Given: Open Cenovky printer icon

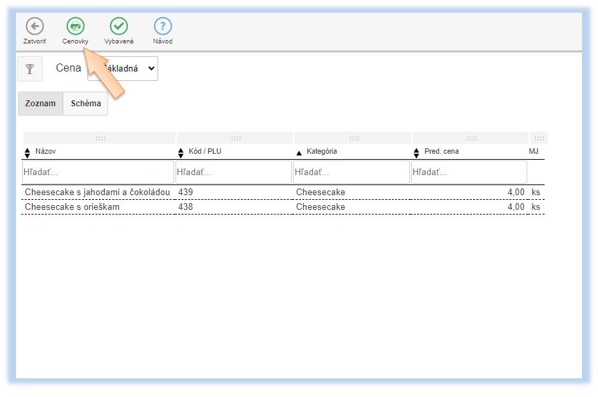Looking at the screenshot, I should coord(75,27).
